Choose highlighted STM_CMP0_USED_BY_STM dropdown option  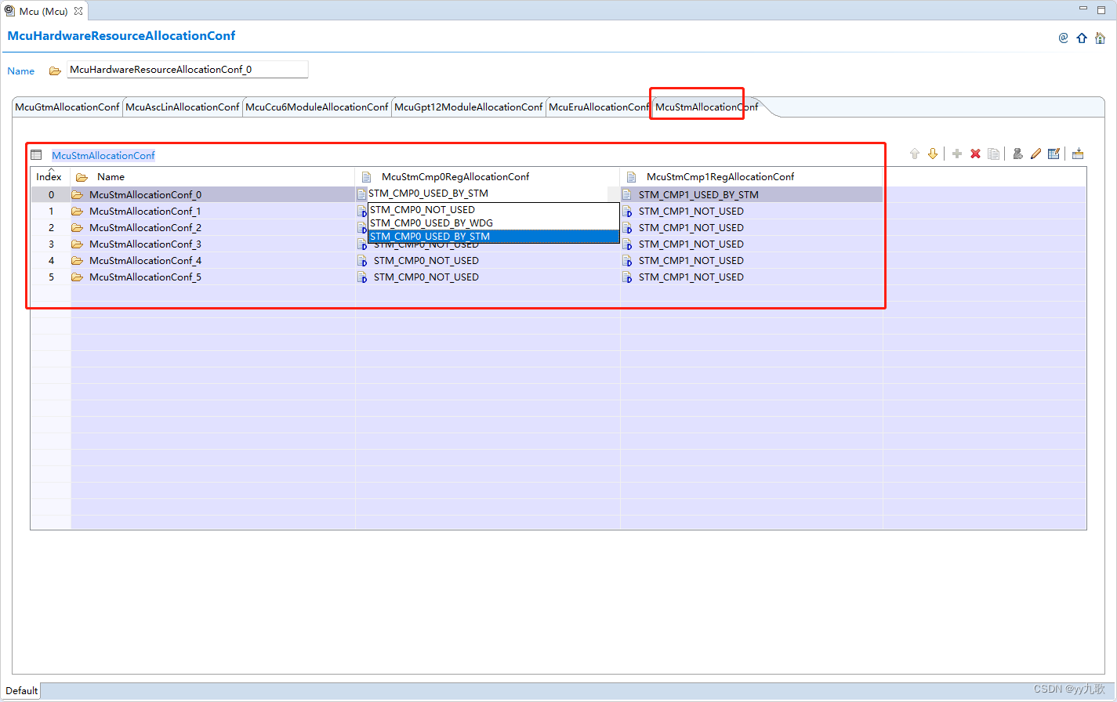[x=494, y=236]
